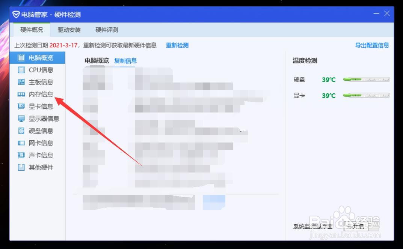
Task: Select 内存信息 in the sidebar
Action: click(37, 94)
